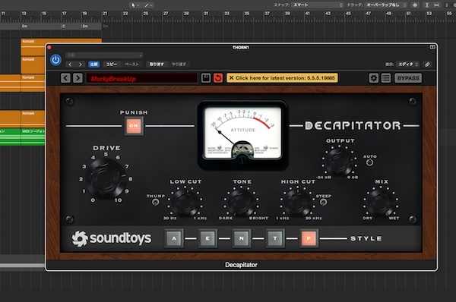Click the red revert preset icon
456x302 pixels.
click(218, 78)
